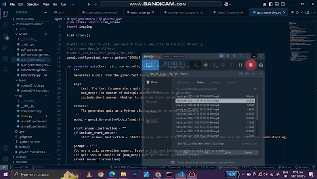Viewport: 317px width, 179px height.
Task: Open the Testing flask view
Action: coord(6,70)
